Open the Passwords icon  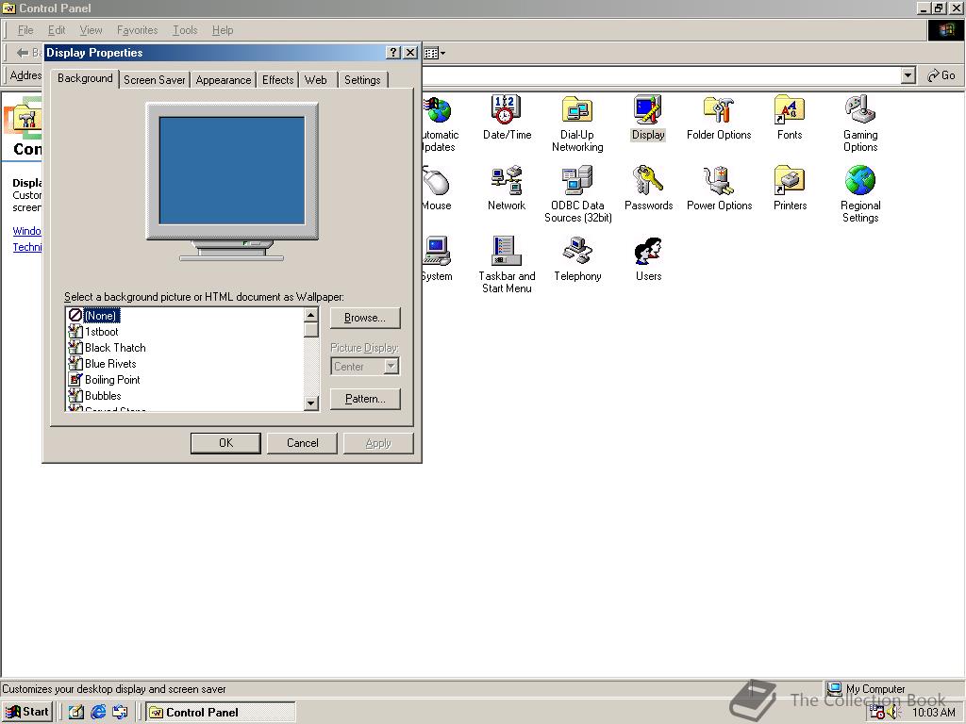(648, 189)
